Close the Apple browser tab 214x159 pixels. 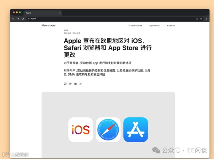coord(60,13)
